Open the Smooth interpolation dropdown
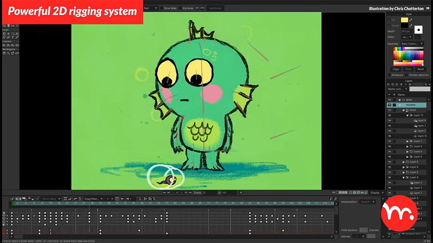This screenshot has width=433, height=243. point(368,202)
